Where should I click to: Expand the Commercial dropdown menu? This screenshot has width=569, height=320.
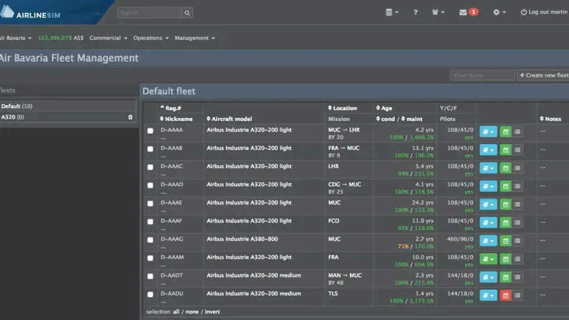pos(108,38)
